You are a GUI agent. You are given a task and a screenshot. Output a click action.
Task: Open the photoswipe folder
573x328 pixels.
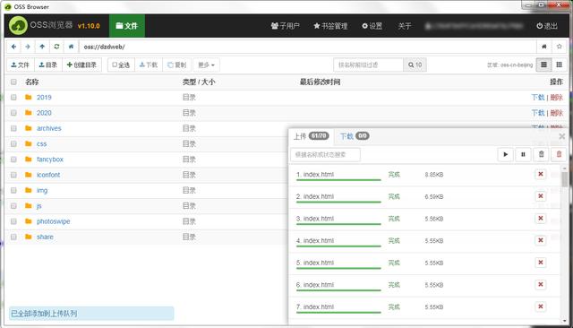click(54, 221)
